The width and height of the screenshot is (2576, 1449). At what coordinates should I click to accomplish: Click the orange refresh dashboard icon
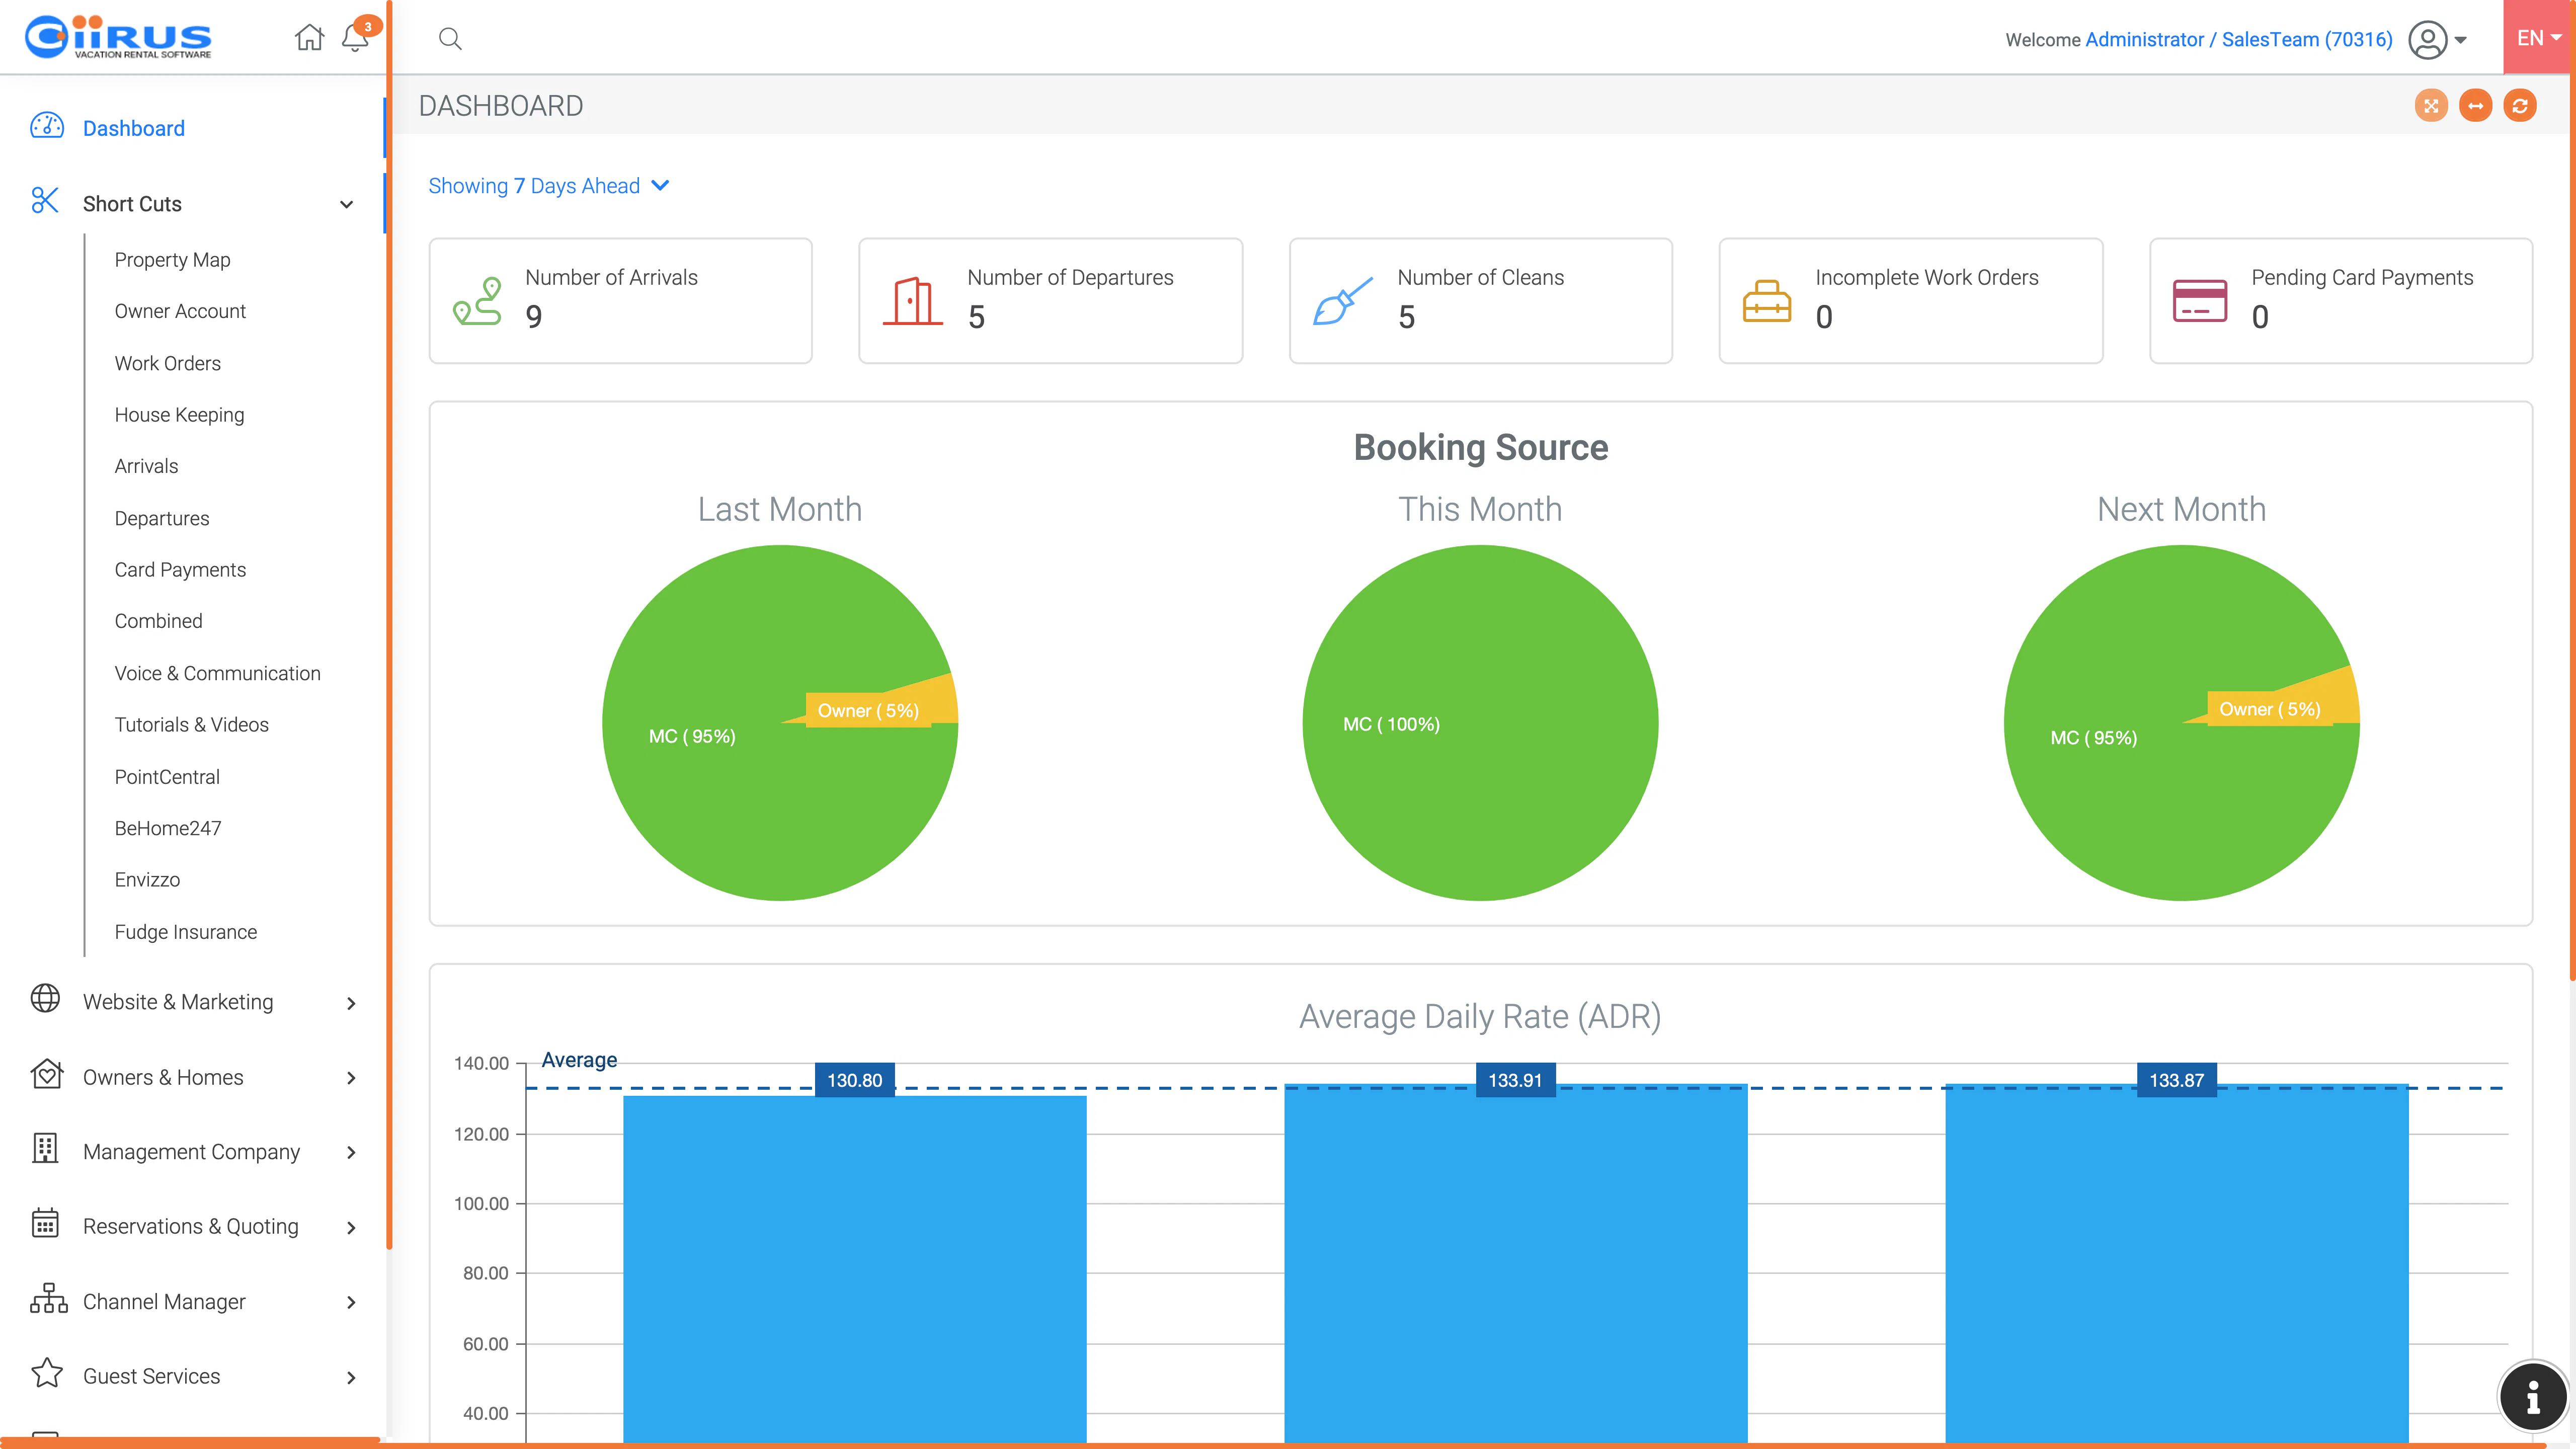2520,105
